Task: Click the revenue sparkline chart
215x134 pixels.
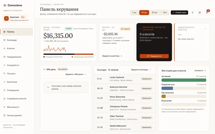Action: coord(55,49)
